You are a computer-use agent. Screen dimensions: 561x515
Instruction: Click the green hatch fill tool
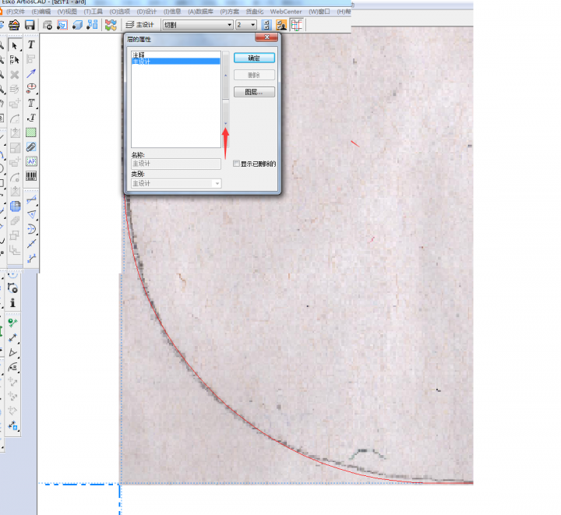click(x=32, y=132)
